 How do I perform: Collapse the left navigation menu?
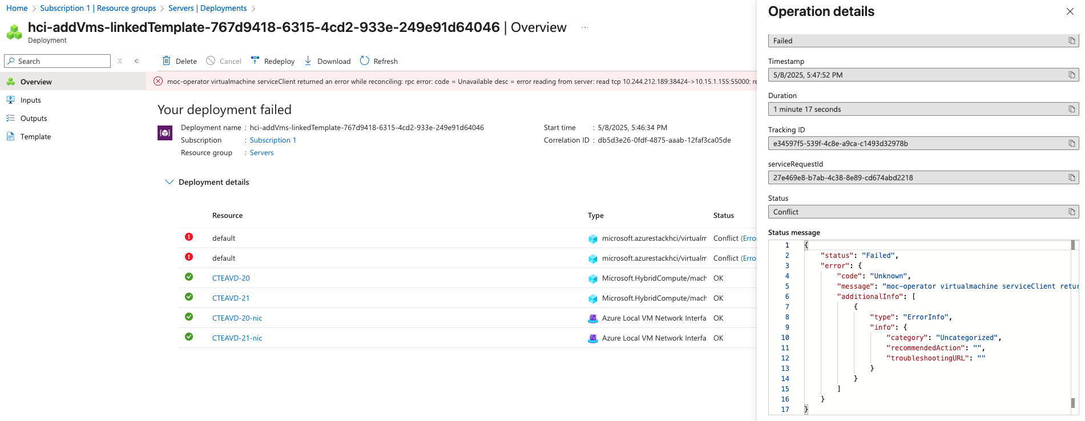137,61
